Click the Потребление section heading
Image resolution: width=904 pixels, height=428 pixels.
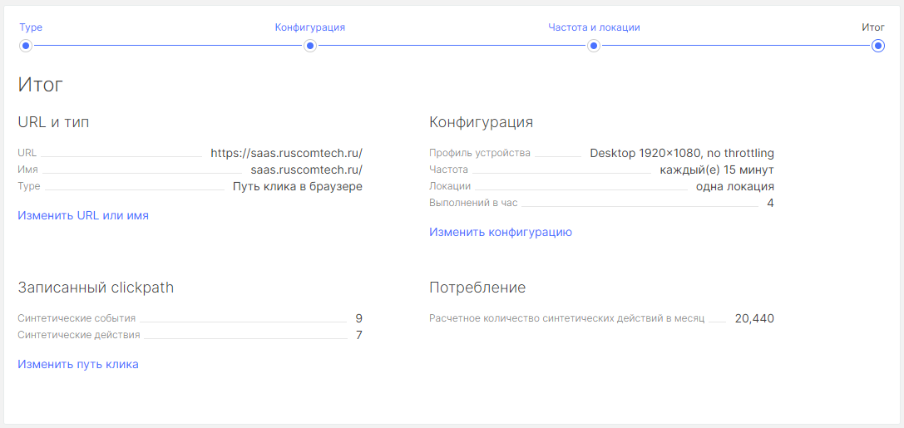pos(477,288)
